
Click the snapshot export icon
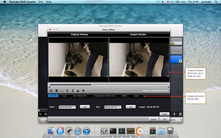tap(62, 91)
